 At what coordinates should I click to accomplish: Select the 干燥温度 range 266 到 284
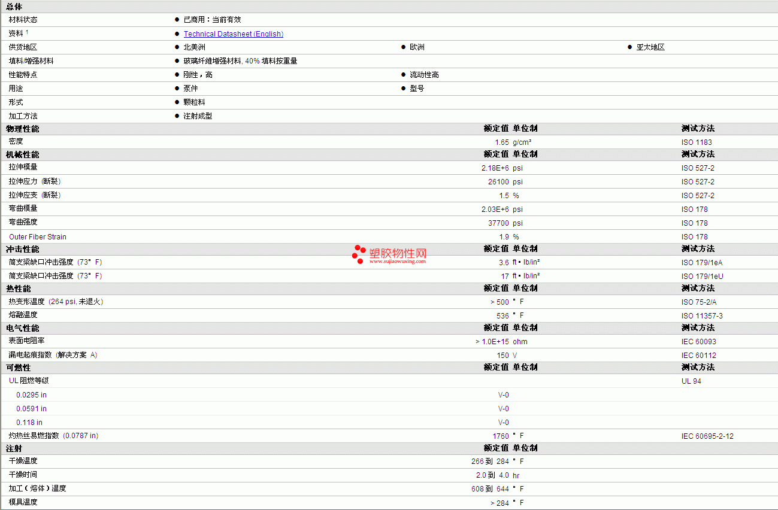(491, 462)
